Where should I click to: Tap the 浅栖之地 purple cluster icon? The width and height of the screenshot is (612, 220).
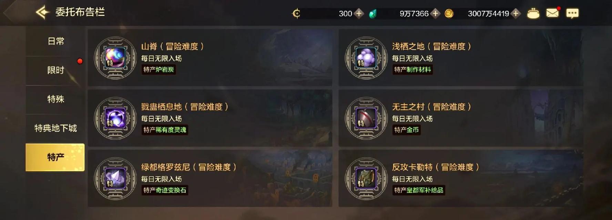click(366, 58)
